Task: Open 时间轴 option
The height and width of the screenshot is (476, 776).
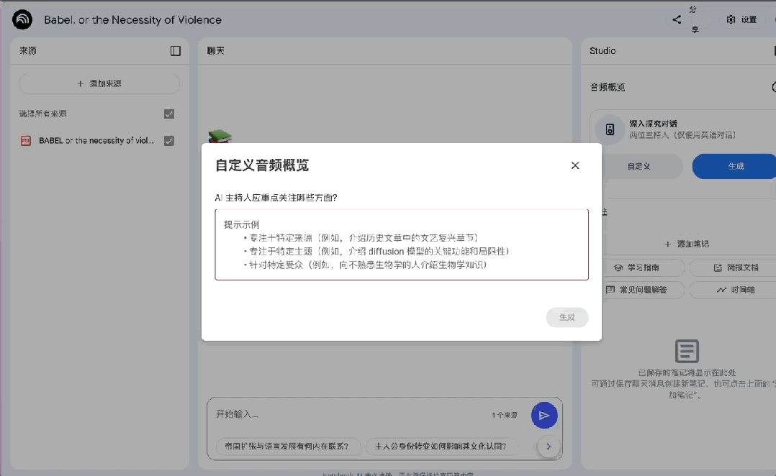Action: click(x=734, y=290)
